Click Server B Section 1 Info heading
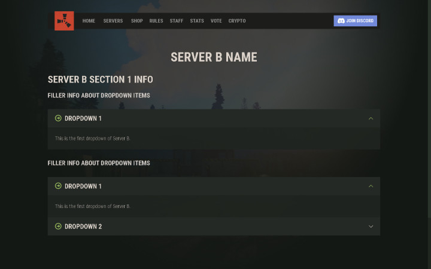431x269 pixels. [x=101, y=80]
